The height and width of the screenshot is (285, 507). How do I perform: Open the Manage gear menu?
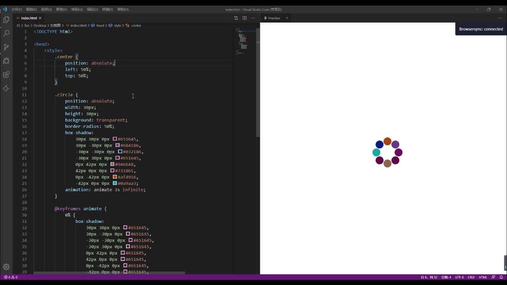pos(6,267)
